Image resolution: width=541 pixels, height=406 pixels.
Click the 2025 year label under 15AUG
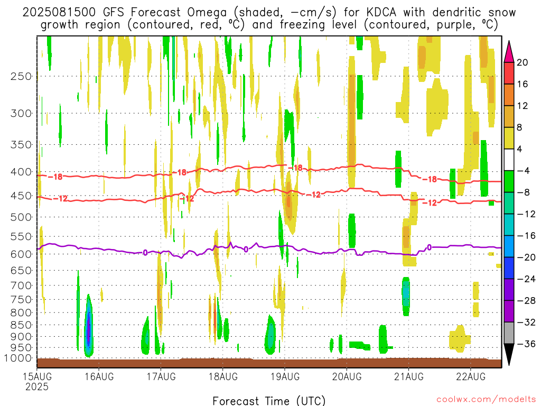(x=37, y=386)
